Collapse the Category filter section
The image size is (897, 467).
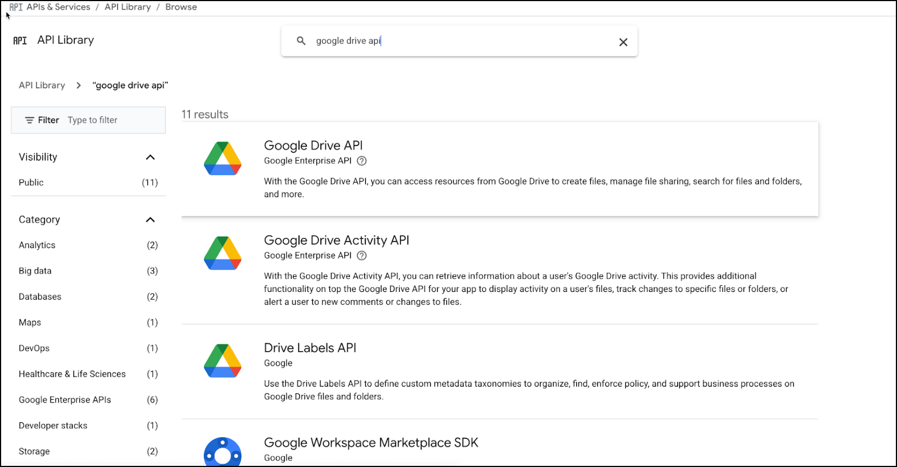(x=150, y=220)
